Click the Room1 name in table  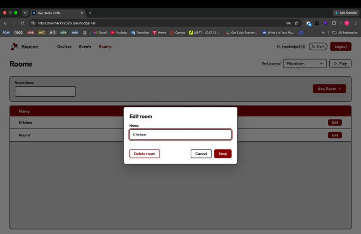[x=24, y=135]
